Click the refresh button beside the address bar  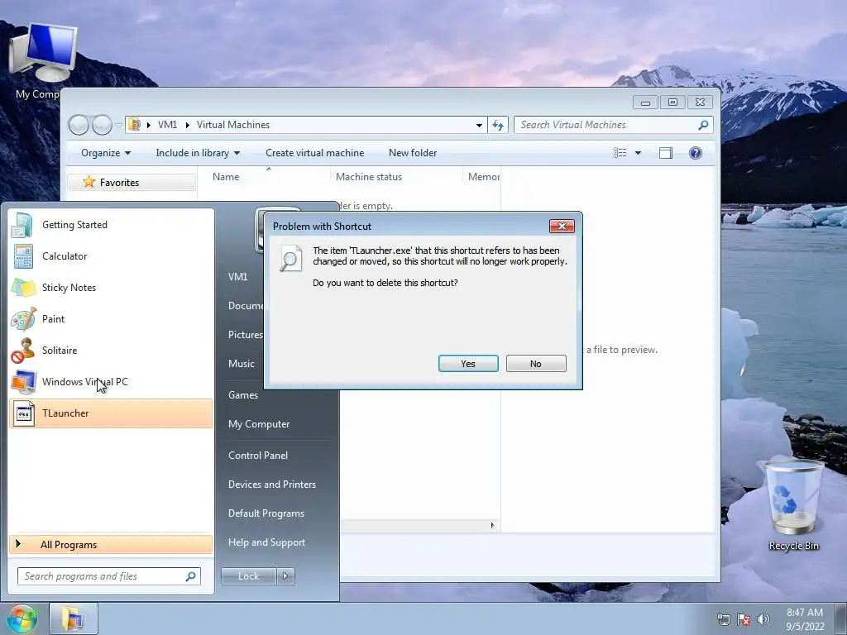click(497, 125)
